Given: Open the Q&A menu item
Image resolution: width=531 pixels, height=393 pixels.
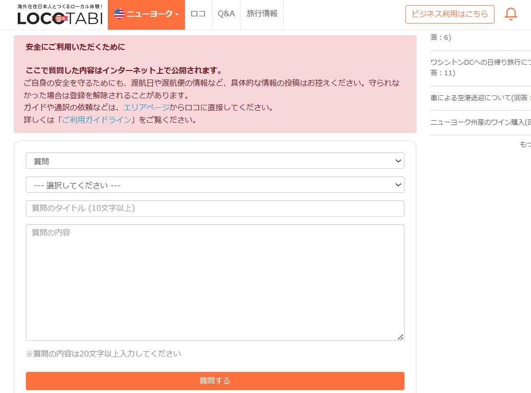Looking at the screenshot, I should pyautogui.click(x=226, y=14).
